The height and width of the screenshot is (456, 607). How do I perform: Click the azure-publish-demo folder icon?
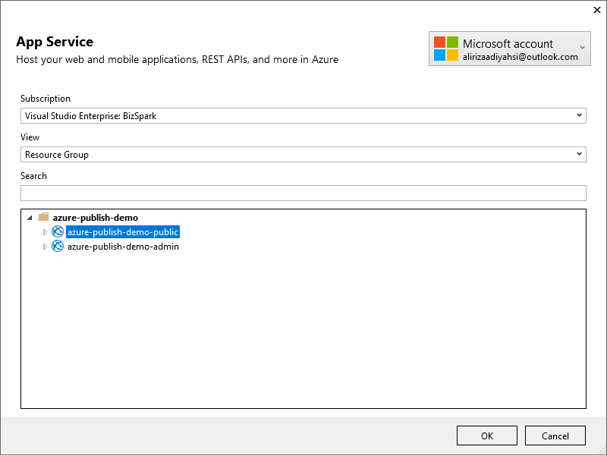click(44, 217)
